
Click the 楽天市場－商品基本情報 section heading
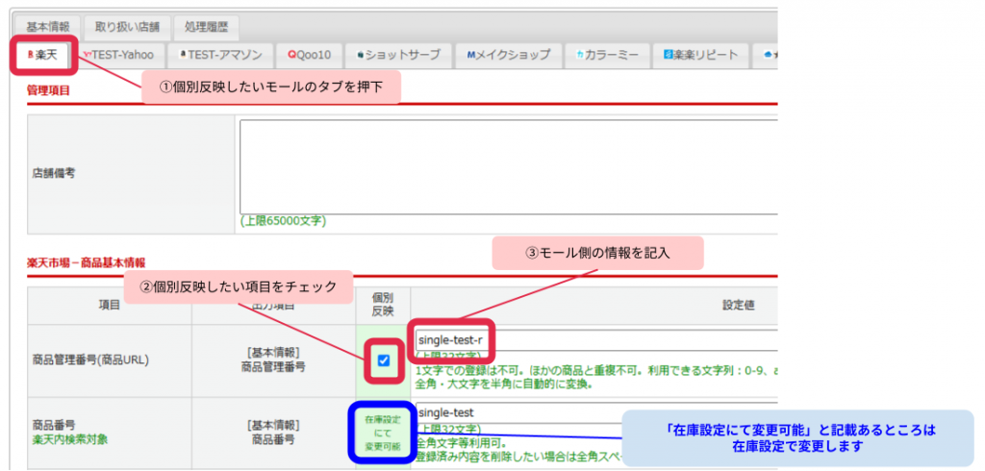(x=86, y=261)
